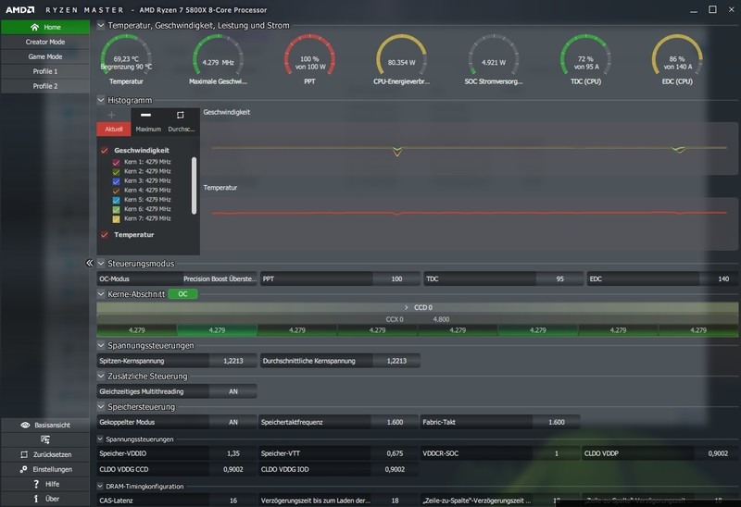Screen dimensions: 741x507
Task: Click the PPT value field 100
Action: (x=396, y=279)
